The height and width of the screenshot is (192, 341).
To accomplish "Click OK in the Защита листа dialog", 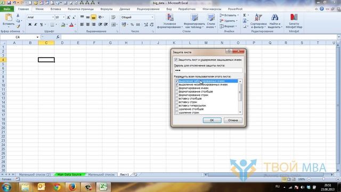I will pyautogui.click(x=212, y=120).
